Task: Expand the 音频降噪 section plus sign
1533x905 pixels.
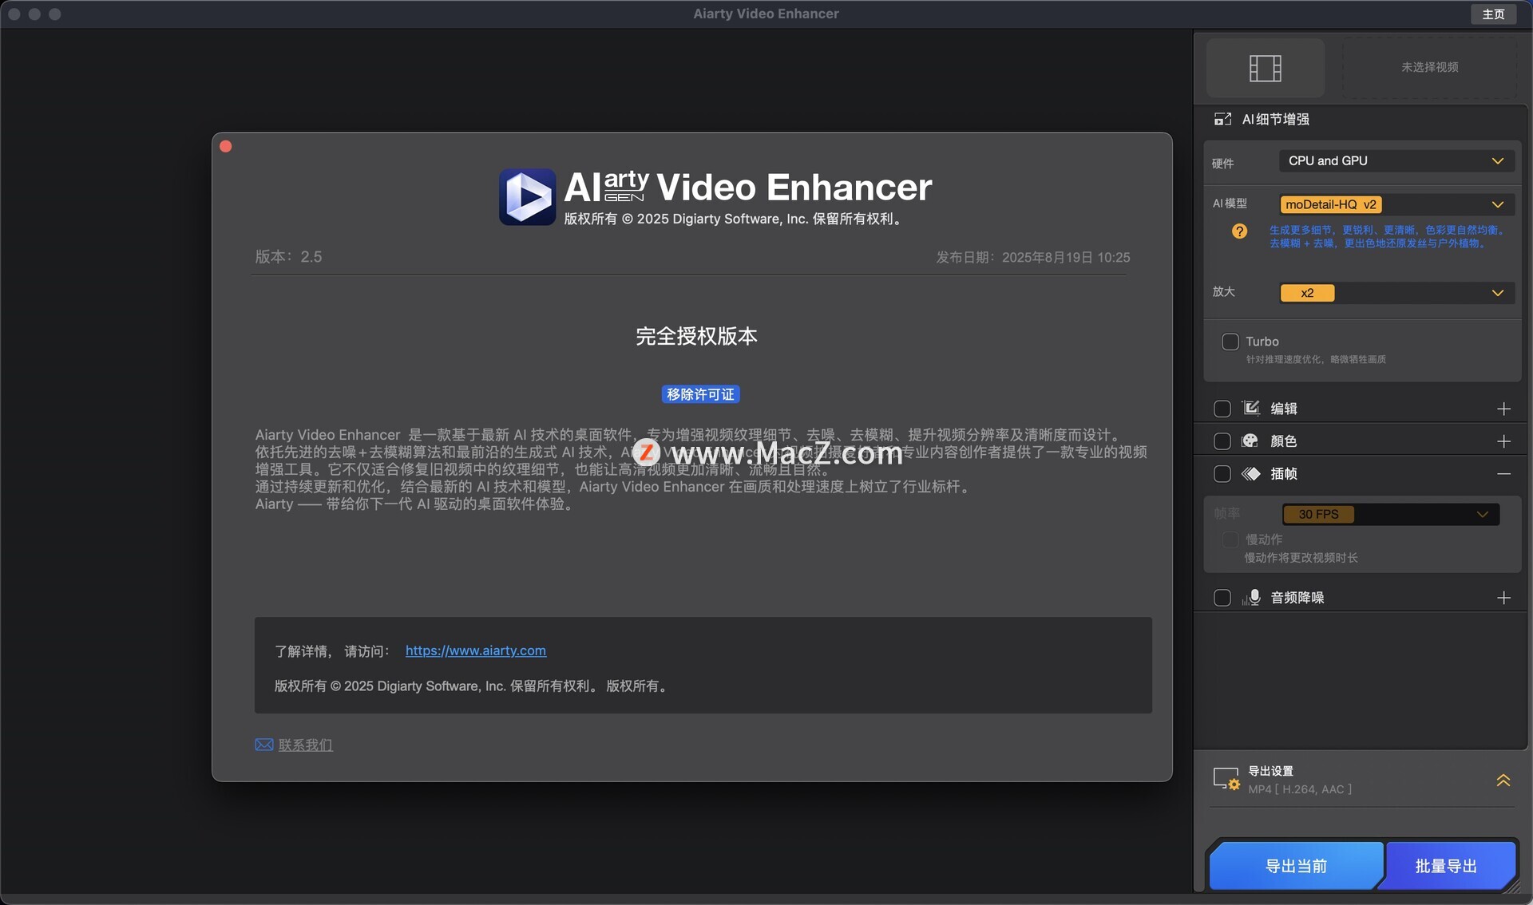Action: pyautogui.click(x=1503, y=598)
